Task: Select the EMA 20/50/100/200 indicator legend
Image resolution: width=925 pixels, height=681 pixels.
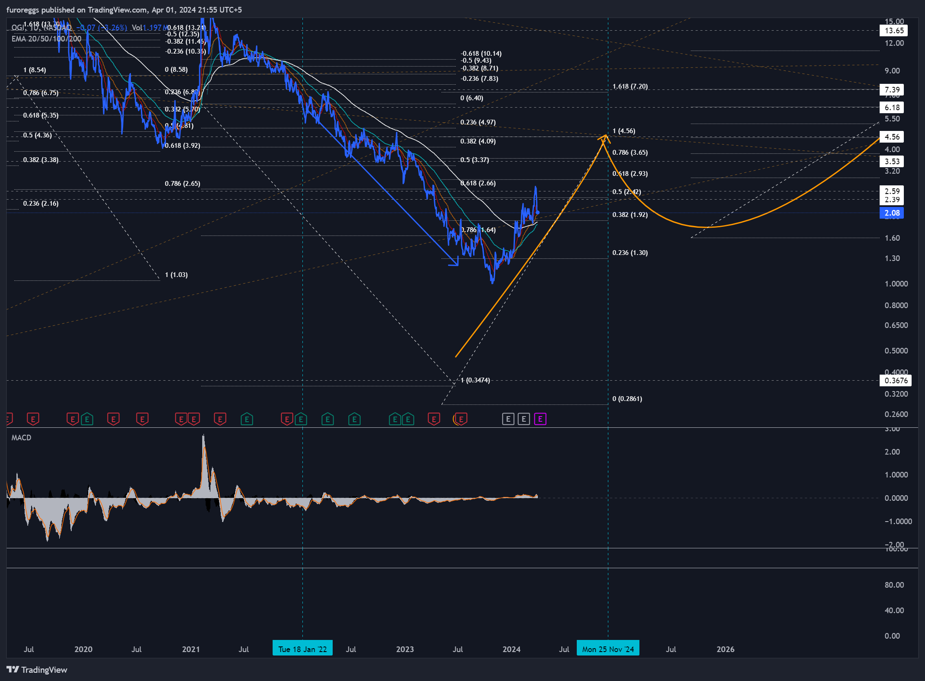Action: click(46, 38)
